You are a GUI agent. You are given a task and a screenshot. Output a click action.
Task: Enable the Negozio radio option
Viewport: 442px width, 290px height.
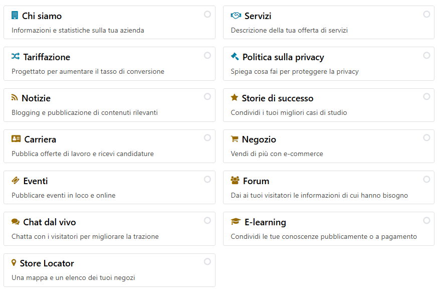427,137
